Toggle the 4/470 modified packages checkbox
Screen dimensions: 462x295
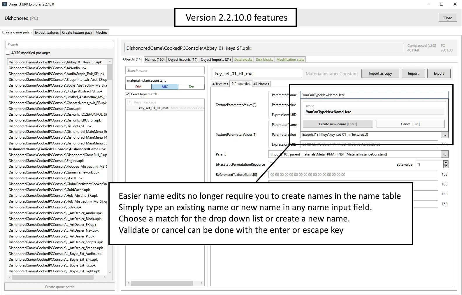pos(8,53)
